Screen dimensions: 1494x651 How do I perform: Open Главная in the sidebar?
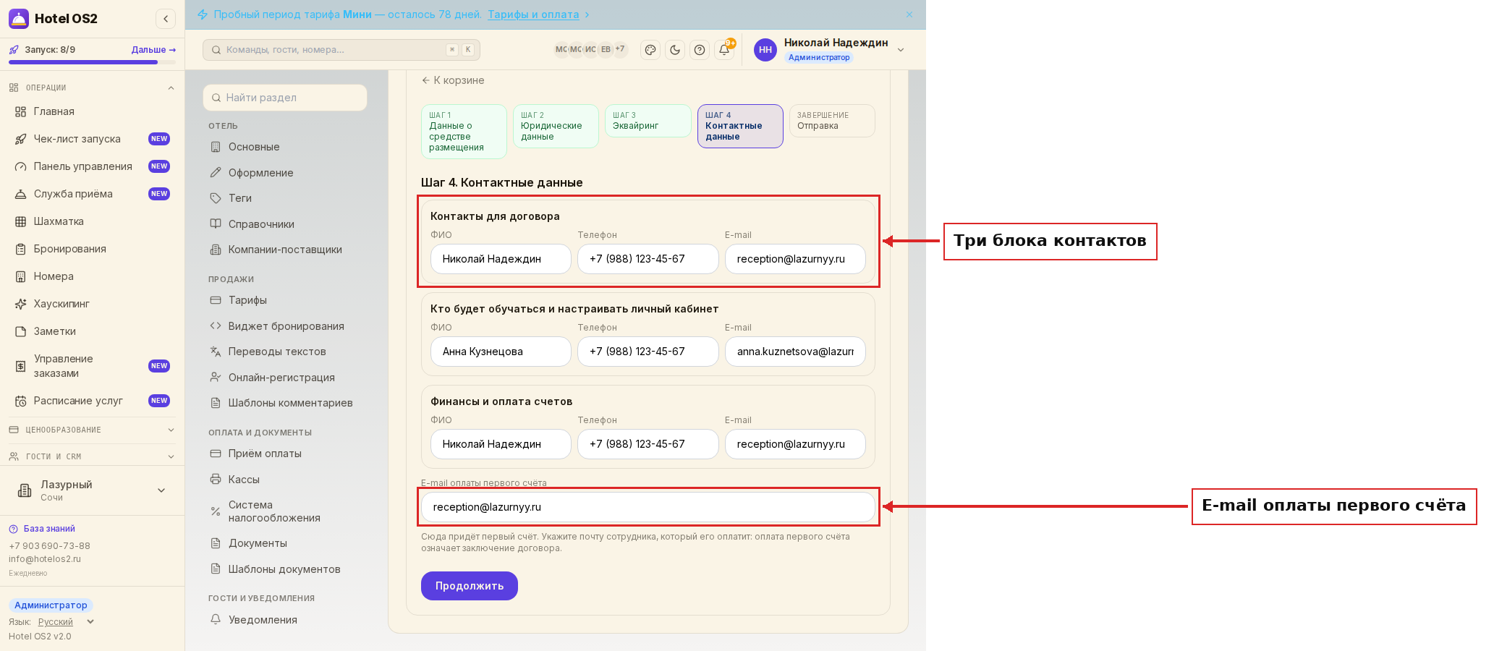(92, 111)
